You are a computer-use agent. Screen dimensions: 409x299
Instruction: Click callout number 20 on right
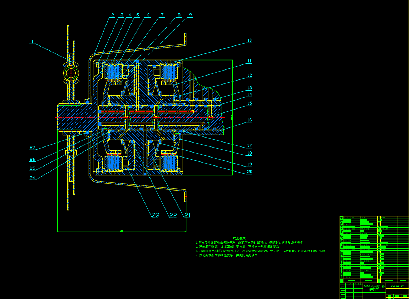[x=250, y=172]
